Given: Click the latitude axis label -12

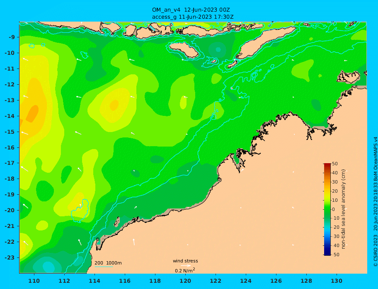Looking at the screenshot, I should pos(10,85).
